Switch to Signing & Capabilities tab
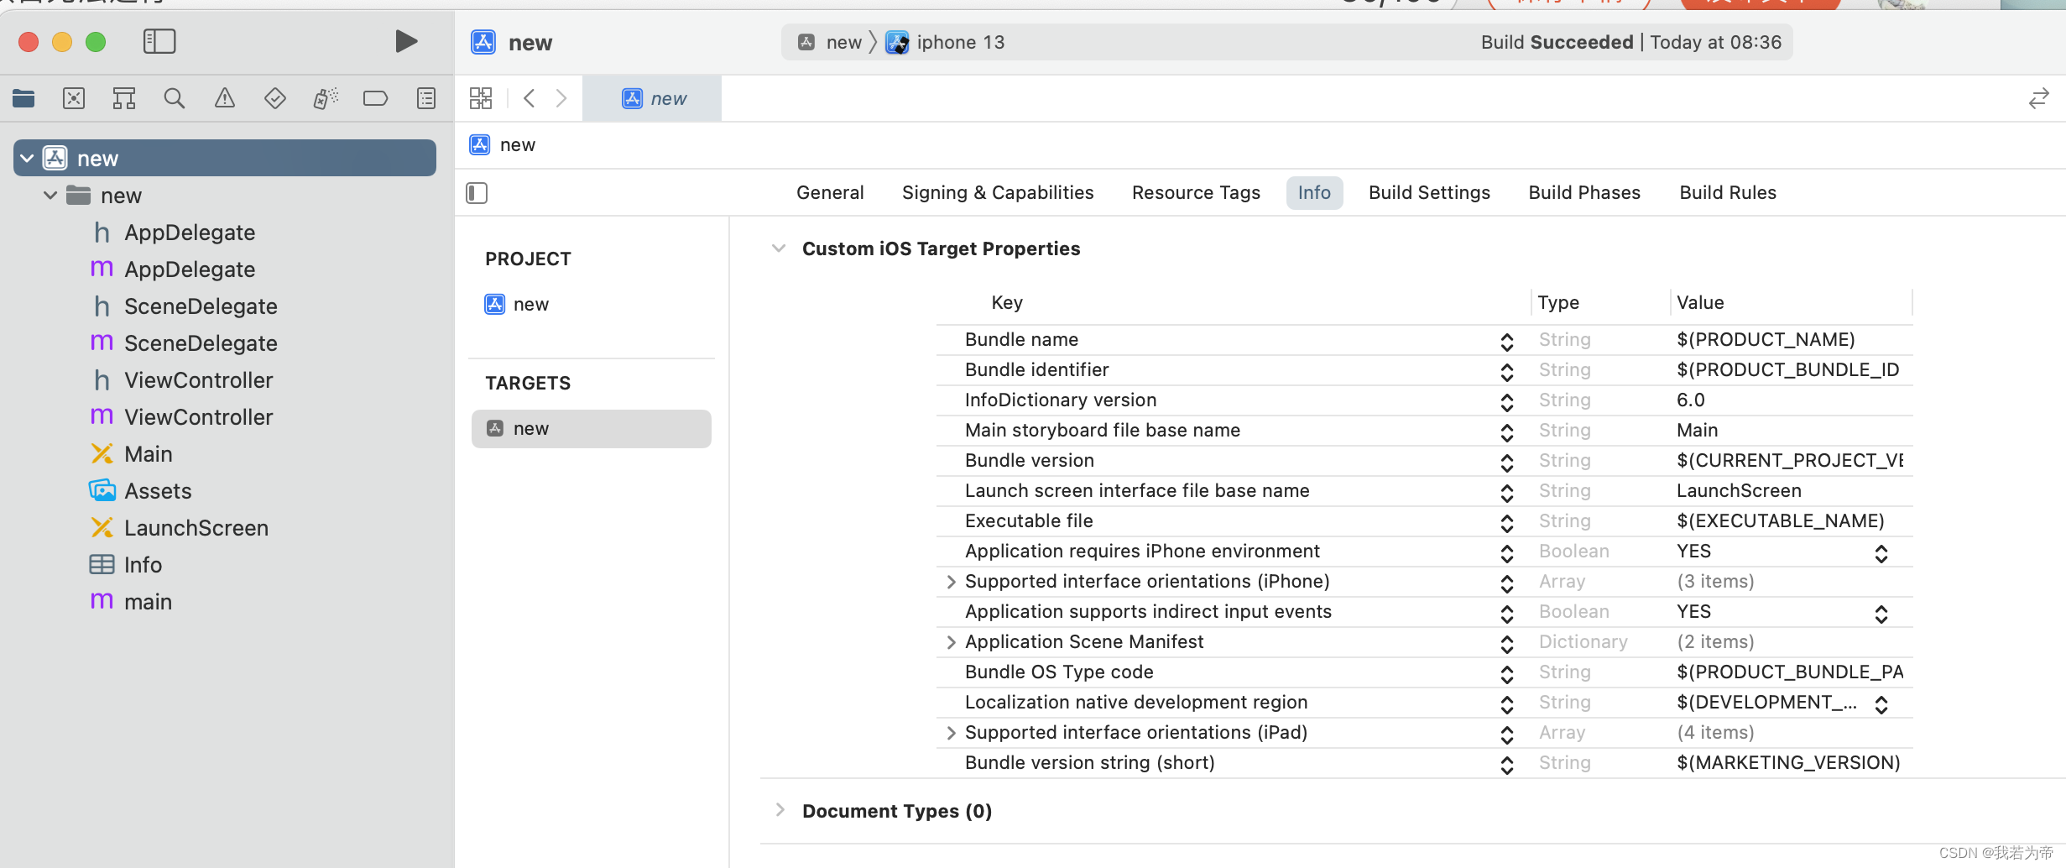This screenshot has height=868, width=2066. point(997,193)
